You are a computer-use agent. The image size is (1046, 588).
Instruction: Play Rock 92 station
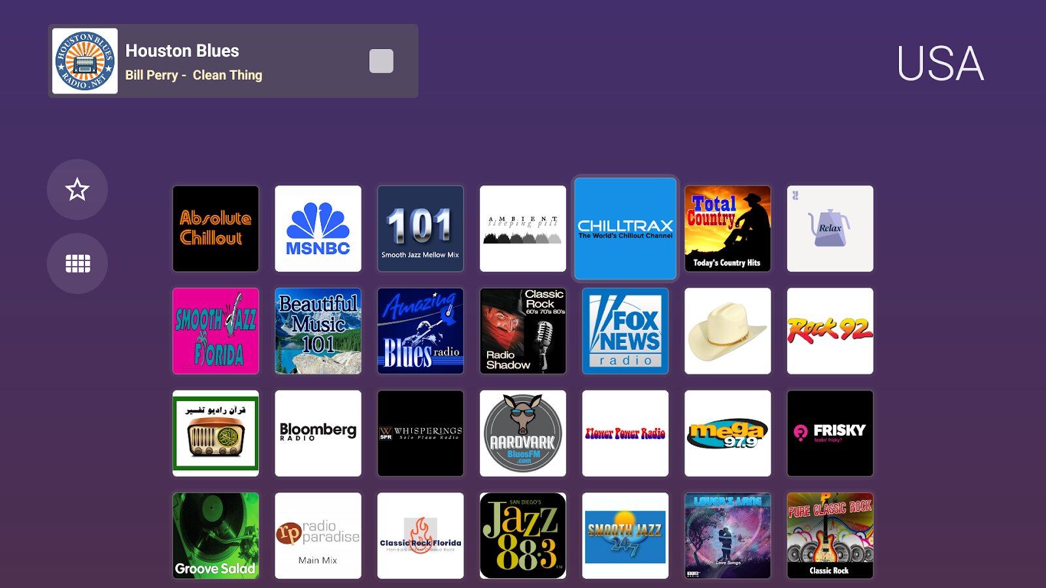[830, 331]
